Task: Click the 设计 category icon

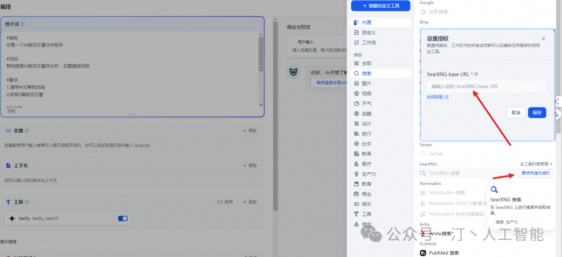Action: 356,124
